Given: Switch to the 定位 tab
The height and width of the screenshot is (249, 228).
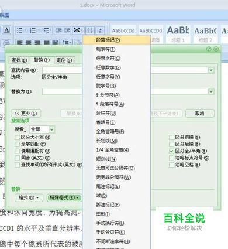Looking at the screenshot, I should coord(64,60).
